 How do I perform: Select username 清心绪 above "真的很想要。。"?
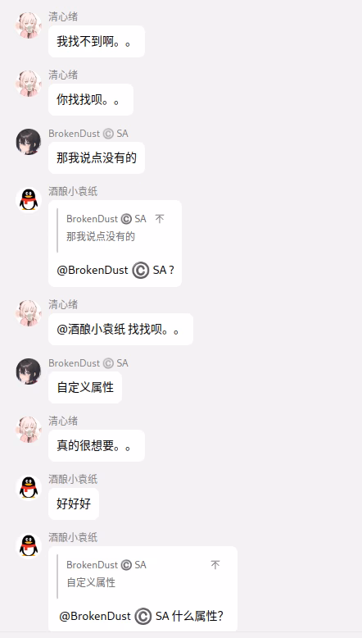pos(63,421)
